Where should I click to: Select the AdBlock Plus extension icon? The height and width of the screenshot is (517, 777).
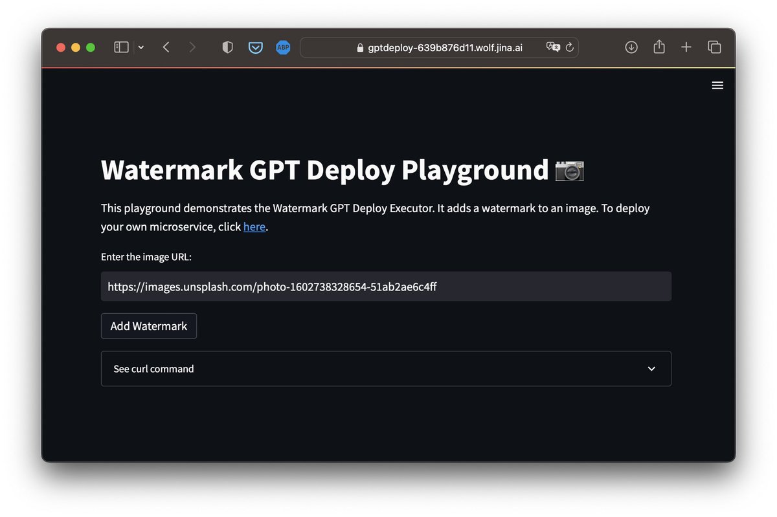click(x=283, y=47)
